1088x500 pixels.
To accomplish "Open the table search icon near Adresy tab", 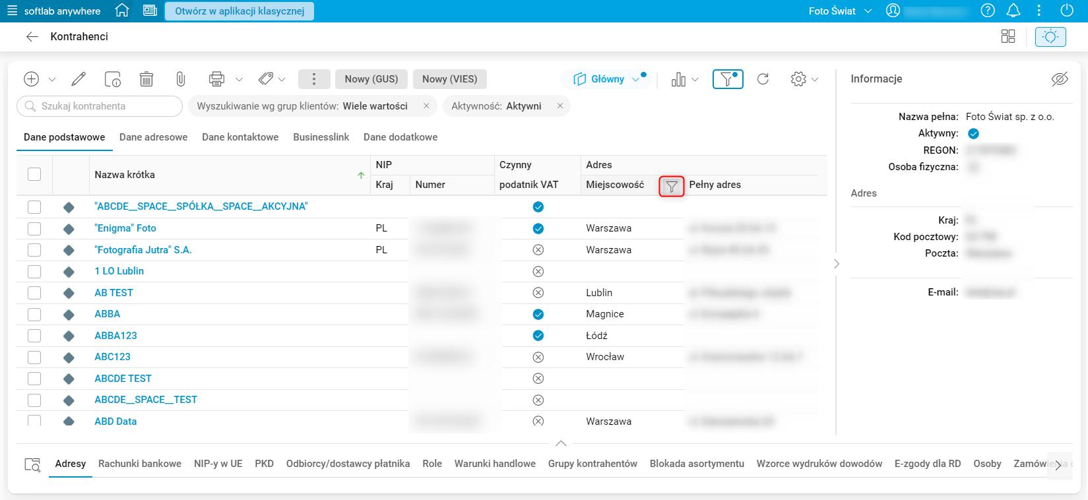I will pyautogui.click(x=32, y=464).
